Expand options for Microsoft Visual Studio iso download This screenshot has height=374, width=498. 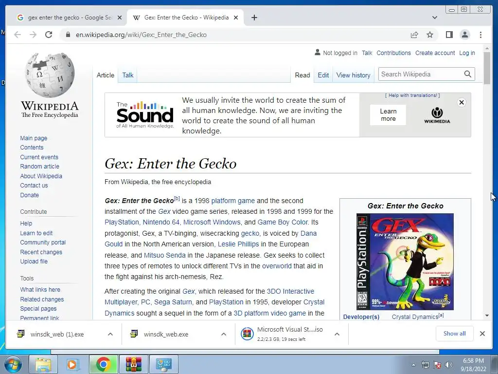tap(337, 334)
